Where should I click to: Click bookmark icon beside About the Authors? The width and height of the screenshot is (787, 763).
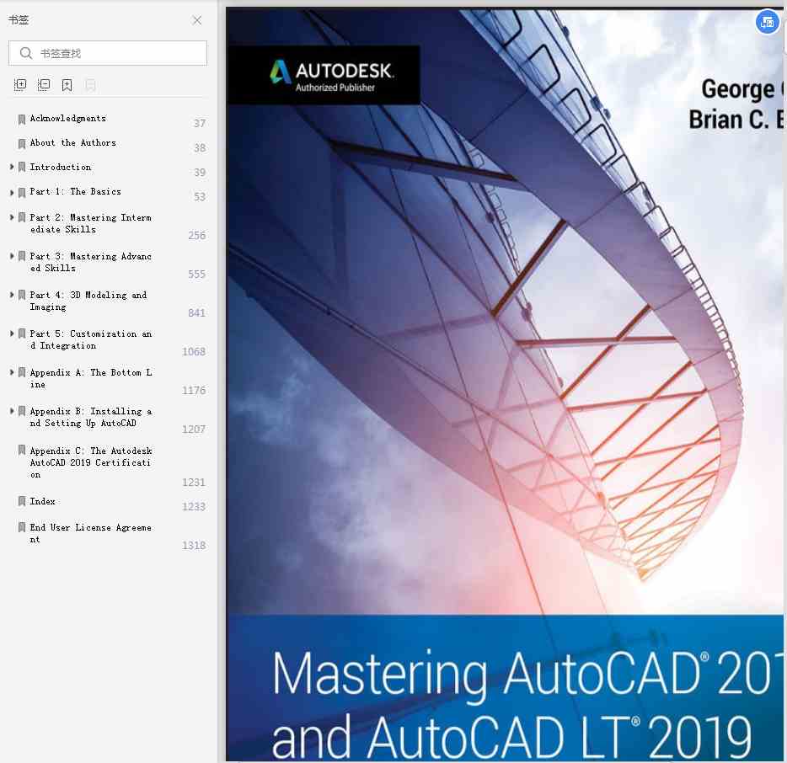point(22,144)
